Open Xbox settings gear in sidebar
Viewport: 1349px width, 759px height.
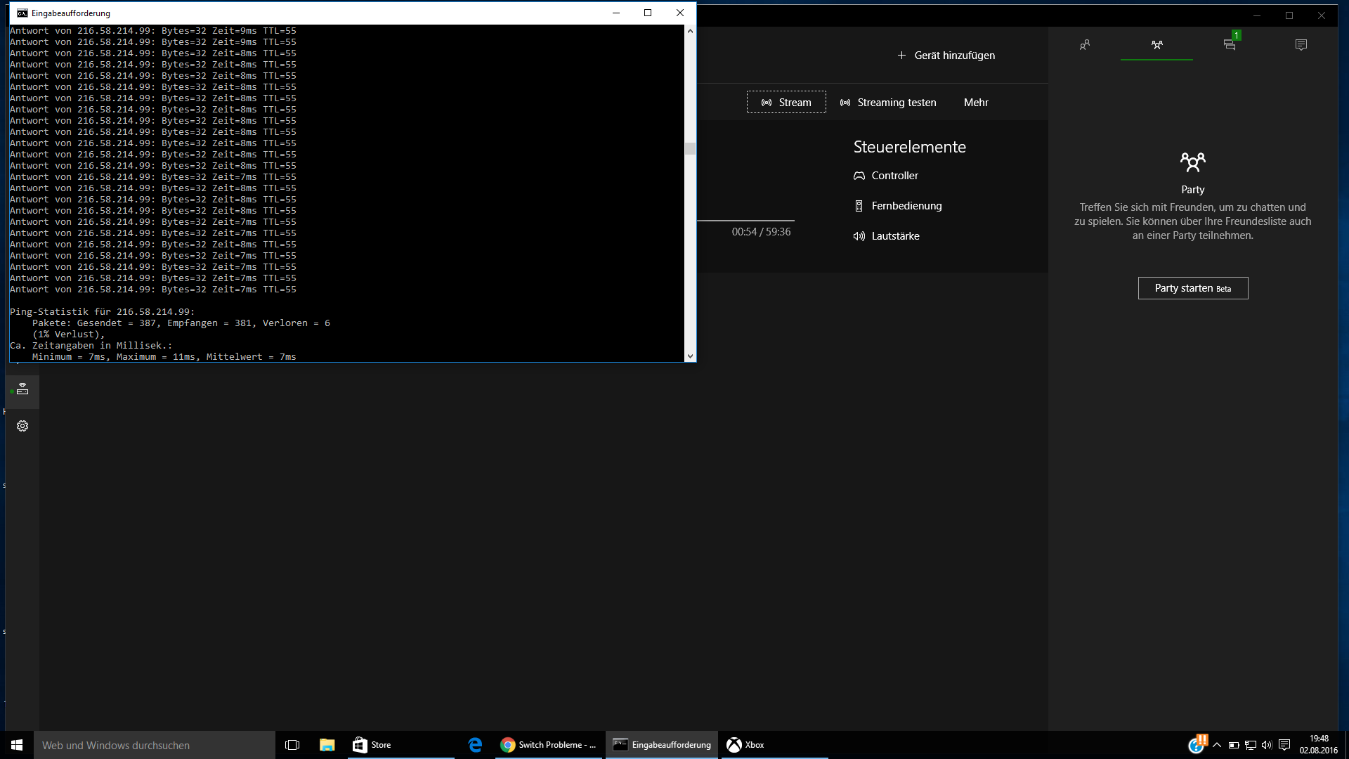pyautogui.click(x=22, y=426)
